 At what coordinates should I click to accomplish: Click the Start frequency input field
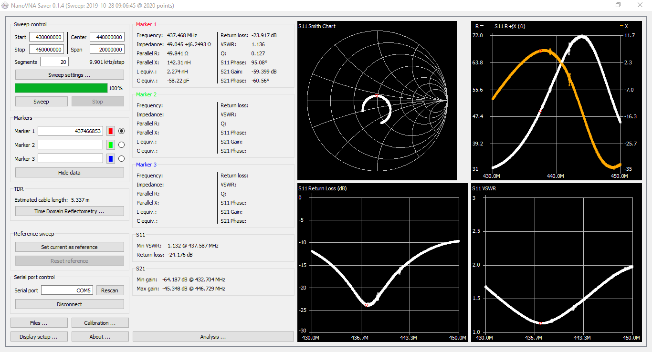(46, 37)
